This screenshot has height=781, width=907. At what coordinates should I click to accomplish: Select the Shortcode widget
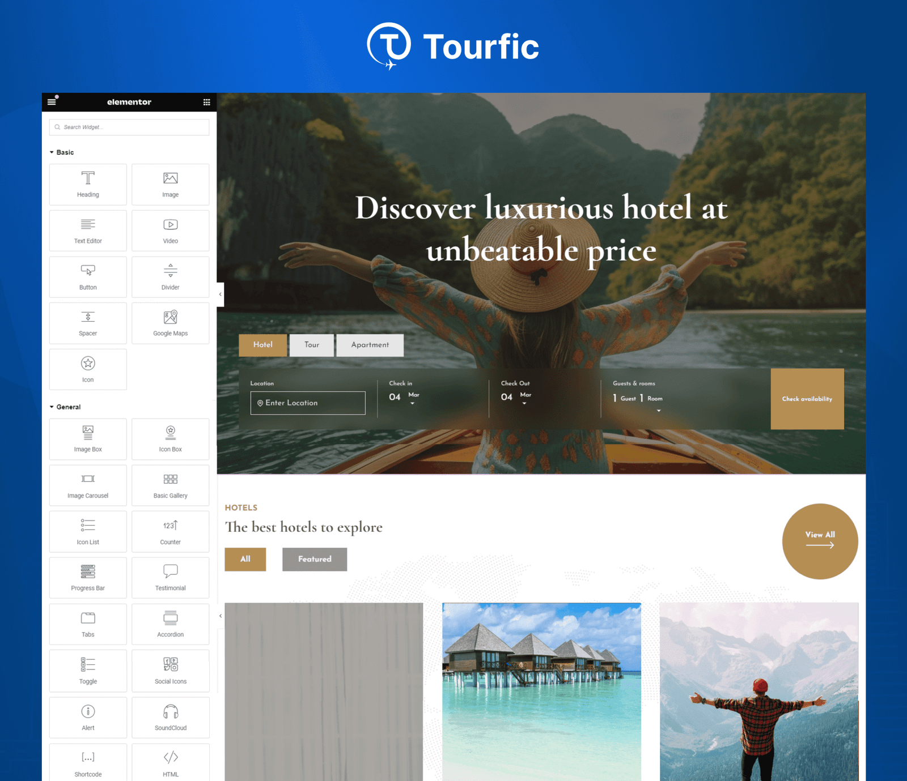88,763
